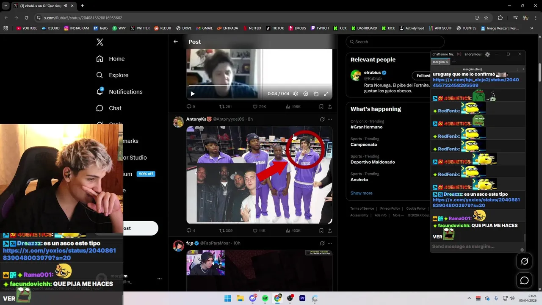Image resolution: width=542 pixels, height=305 pixels.
Task: Play the video in the top post
Action: (x=192, y=94)
